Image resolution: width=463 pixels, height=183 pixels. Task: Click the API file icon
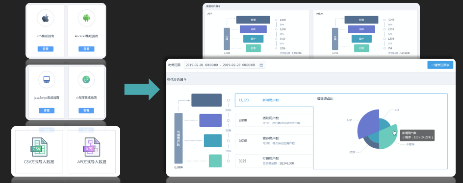pos(92,147)
